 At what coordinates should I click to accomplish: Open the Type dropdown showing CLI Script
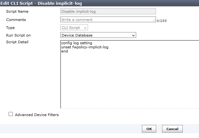coord(74,28)
